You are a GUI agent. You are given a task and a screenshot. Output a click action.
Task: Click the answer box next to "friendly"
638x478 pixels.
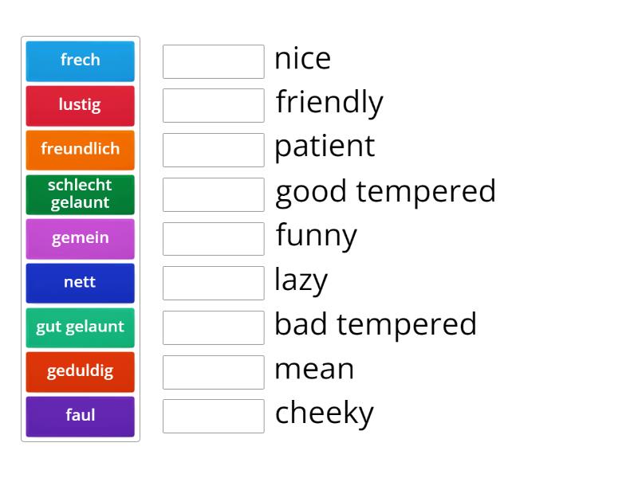[213, 105]
